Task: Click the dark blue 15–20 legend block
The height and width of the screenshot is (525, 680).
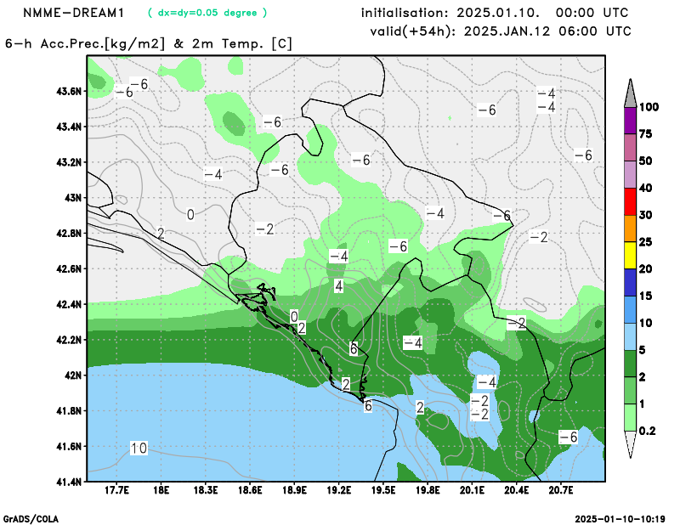Action: click(x=630, y=283)
